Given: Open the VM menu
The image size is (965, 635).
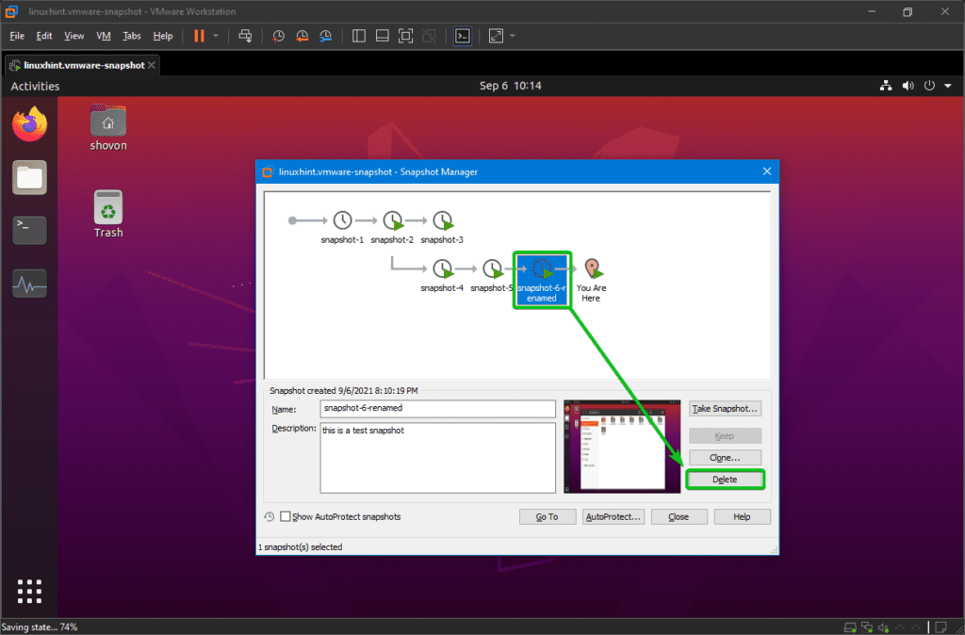Looking at the screenshot, I should (104, 36).
